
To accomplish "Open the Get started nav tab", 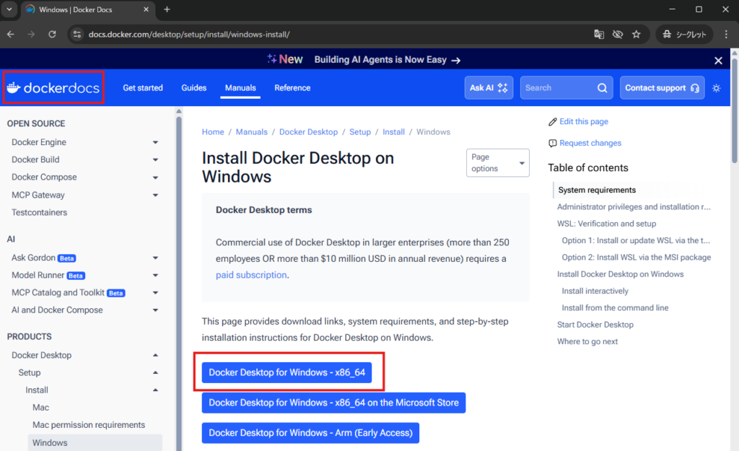I will point(143,88).
